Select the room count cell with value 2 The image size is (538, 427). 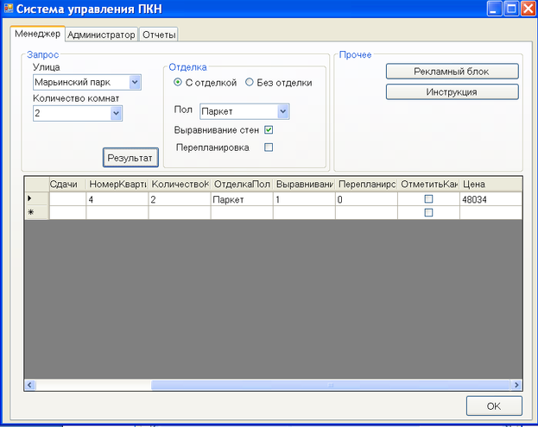click(180, 199)
